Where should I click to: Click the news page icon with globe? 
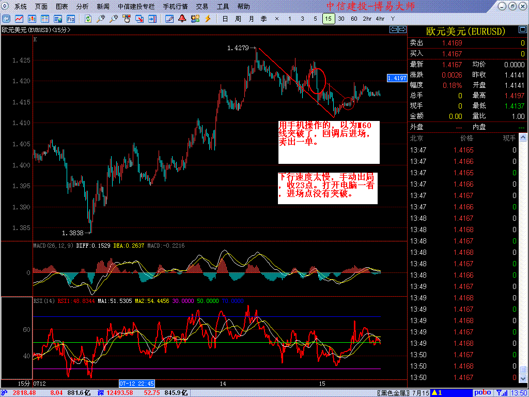click(x=58, y=19)
